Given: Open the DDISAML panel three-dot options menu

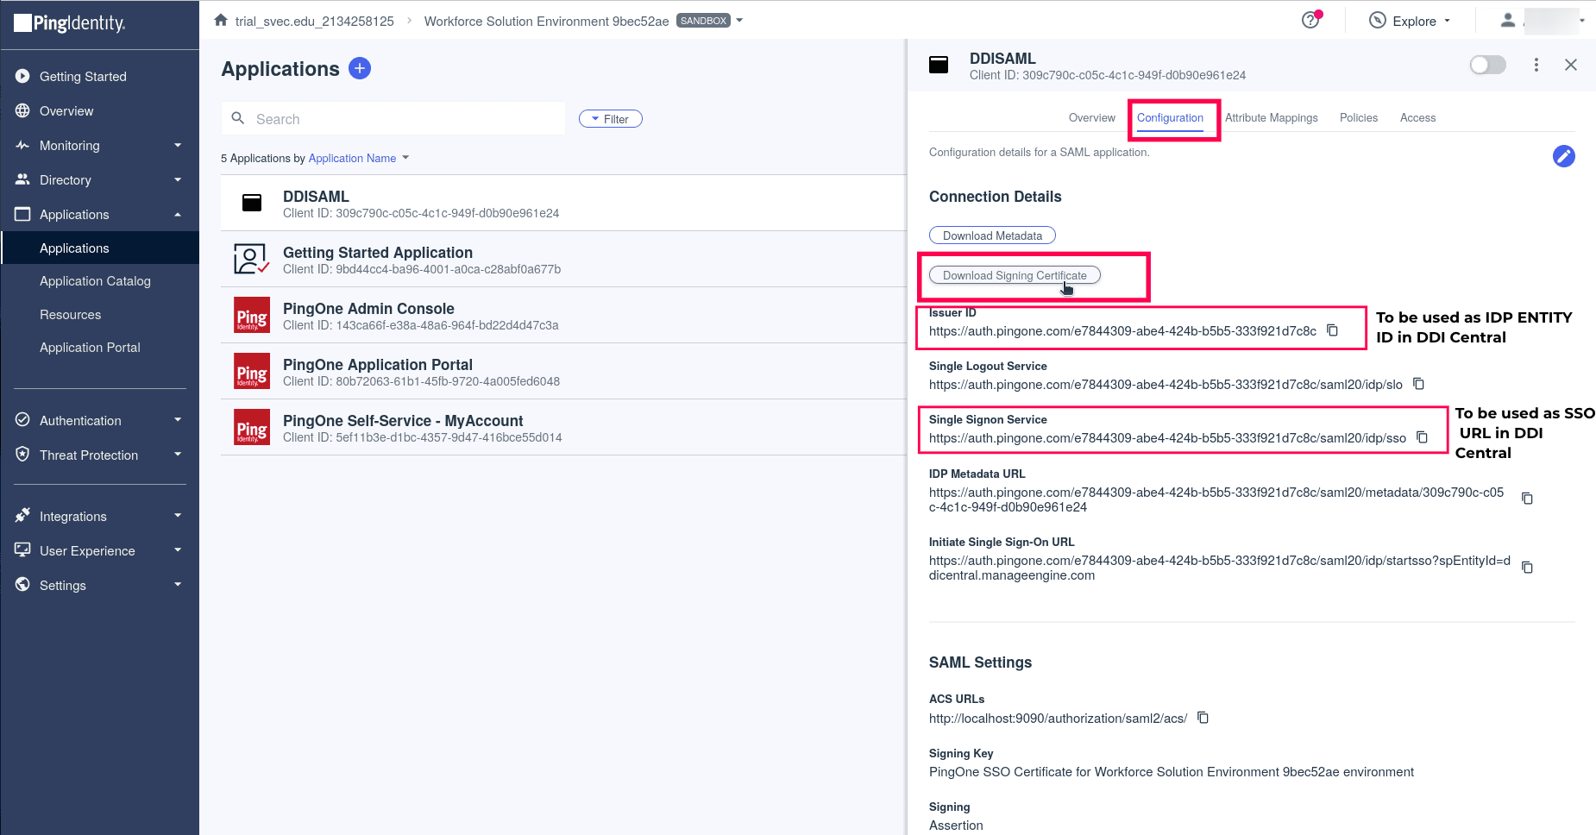Looking at the screenshot, I should click(1536, 65).
